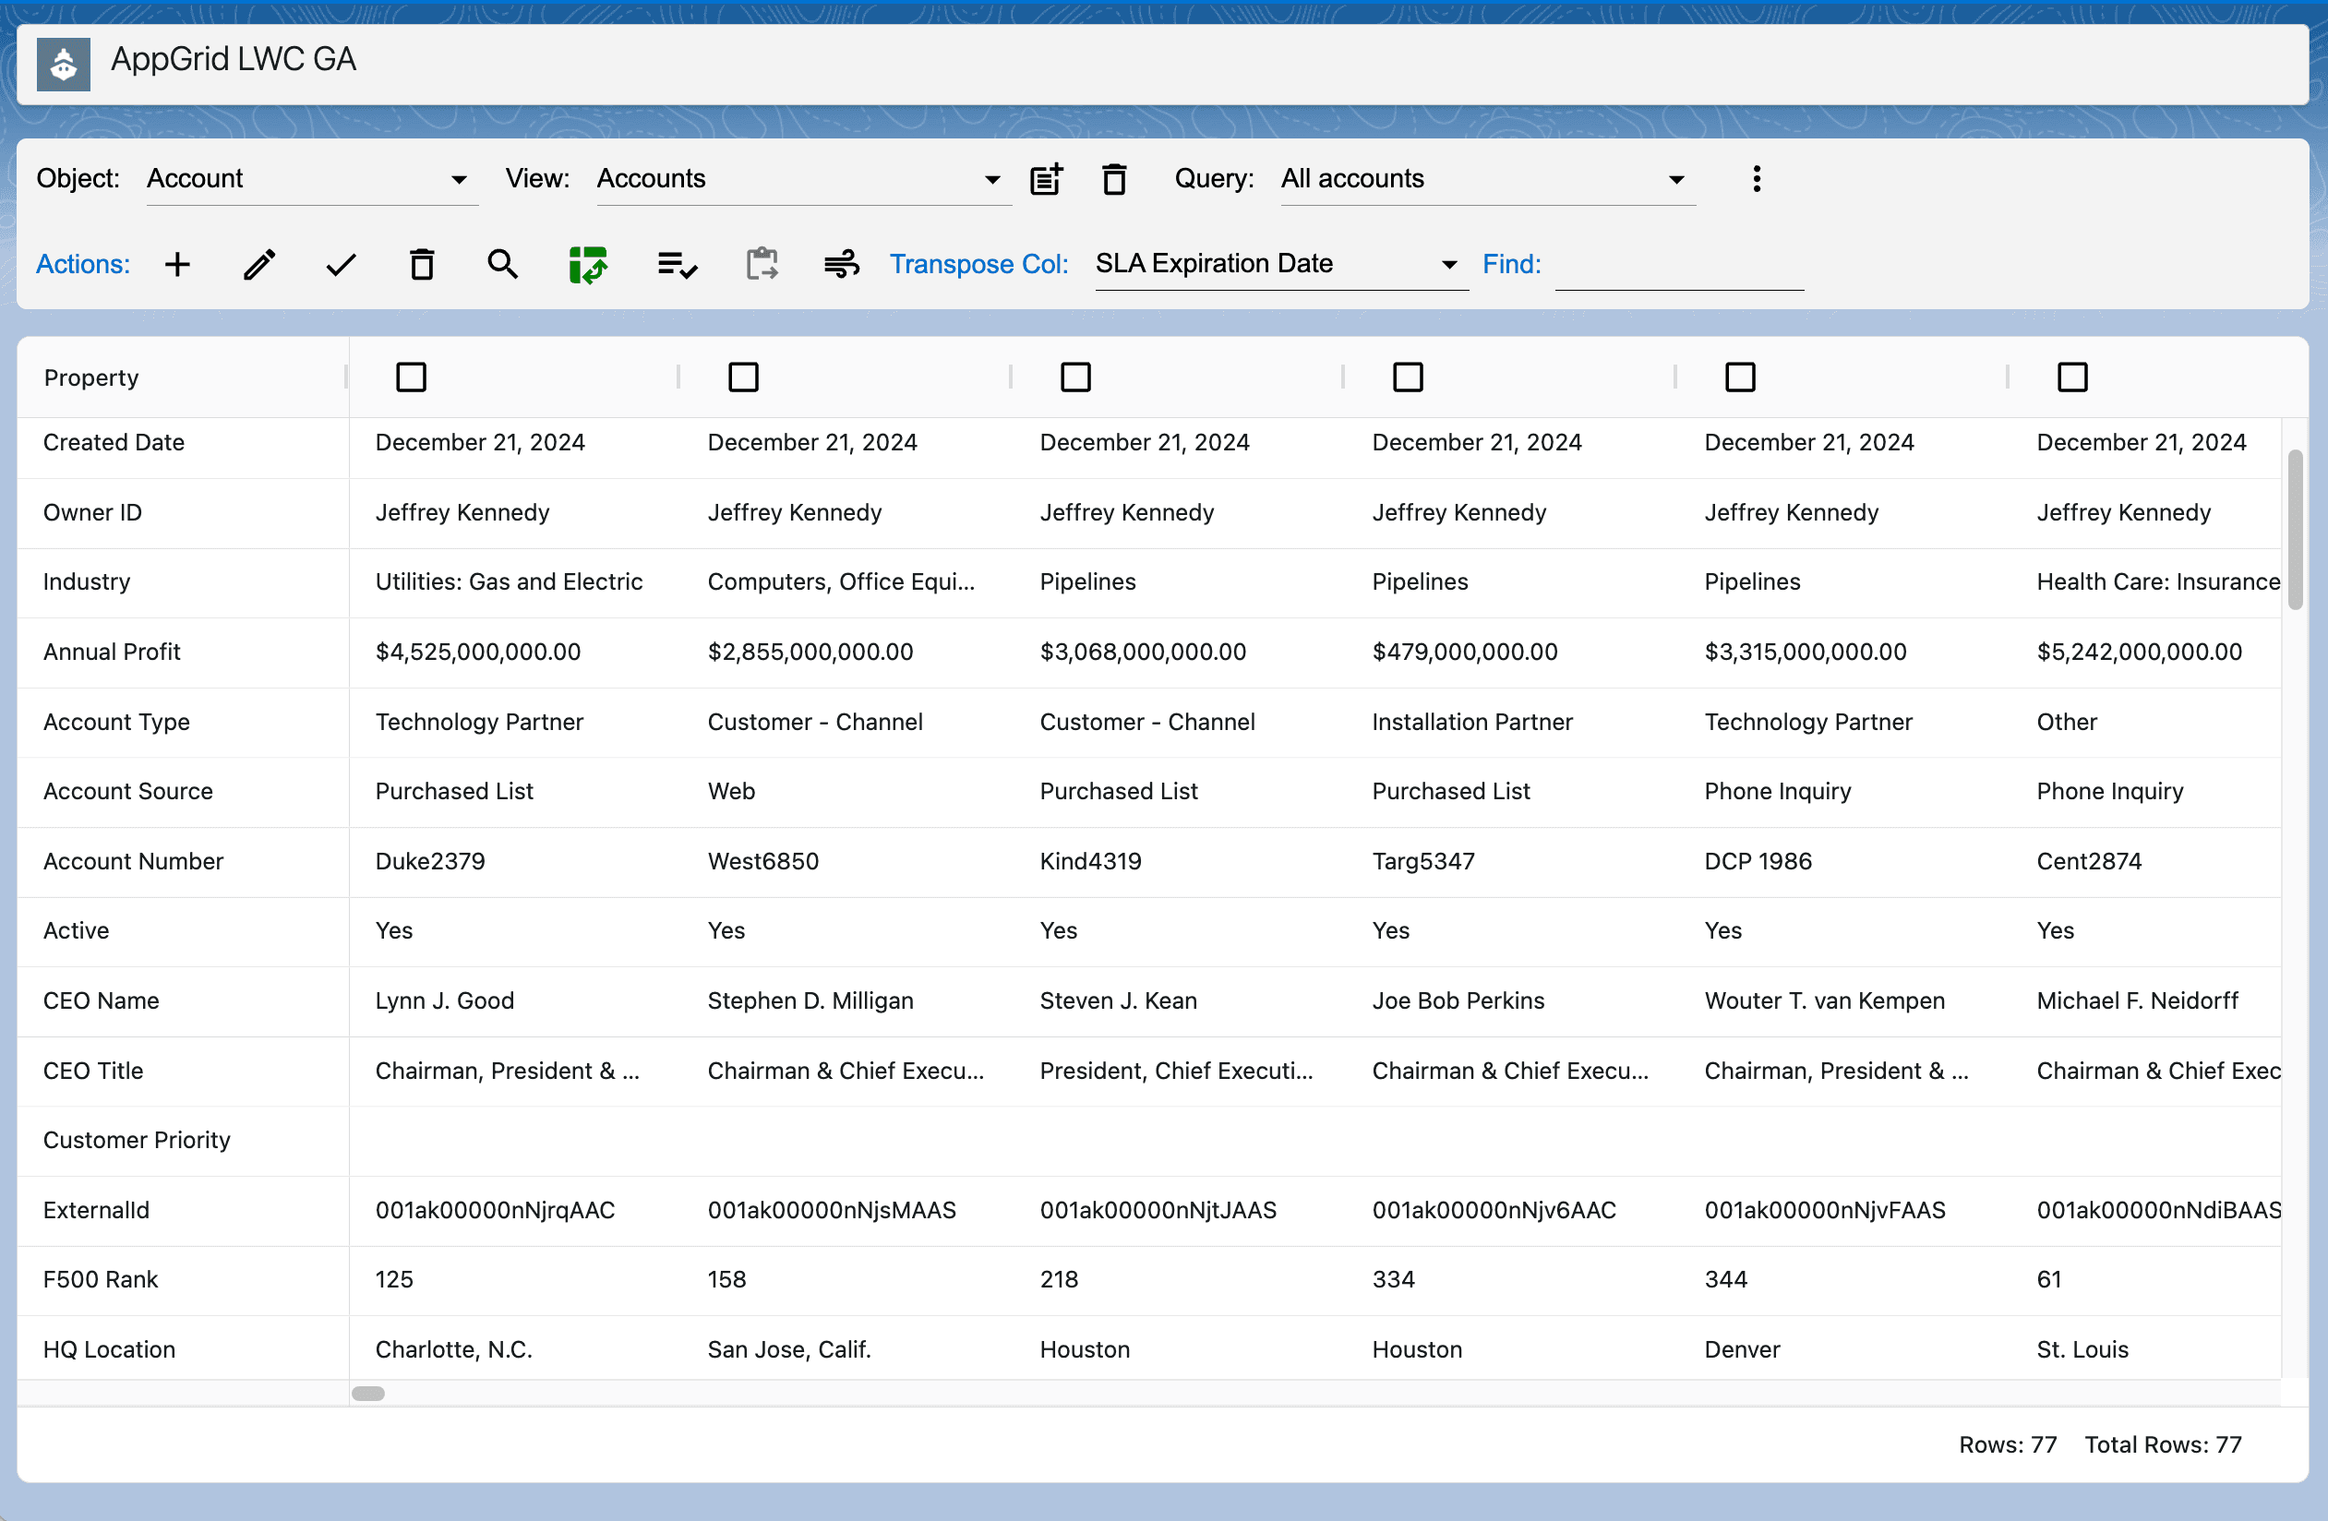Click the clipboard paste icon
The width and height of the screenshot is (2328, 1521).
click(x=761, y=264)
